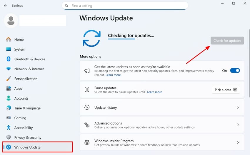Screen dimensions: 250x155
Task: Click the Find a setting search field
Action: [x=125, y=6]
